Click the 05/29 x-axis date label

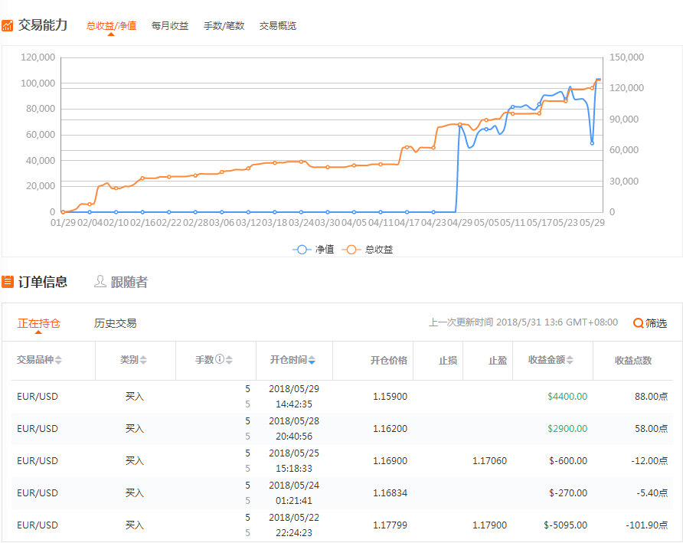[592, 223]
